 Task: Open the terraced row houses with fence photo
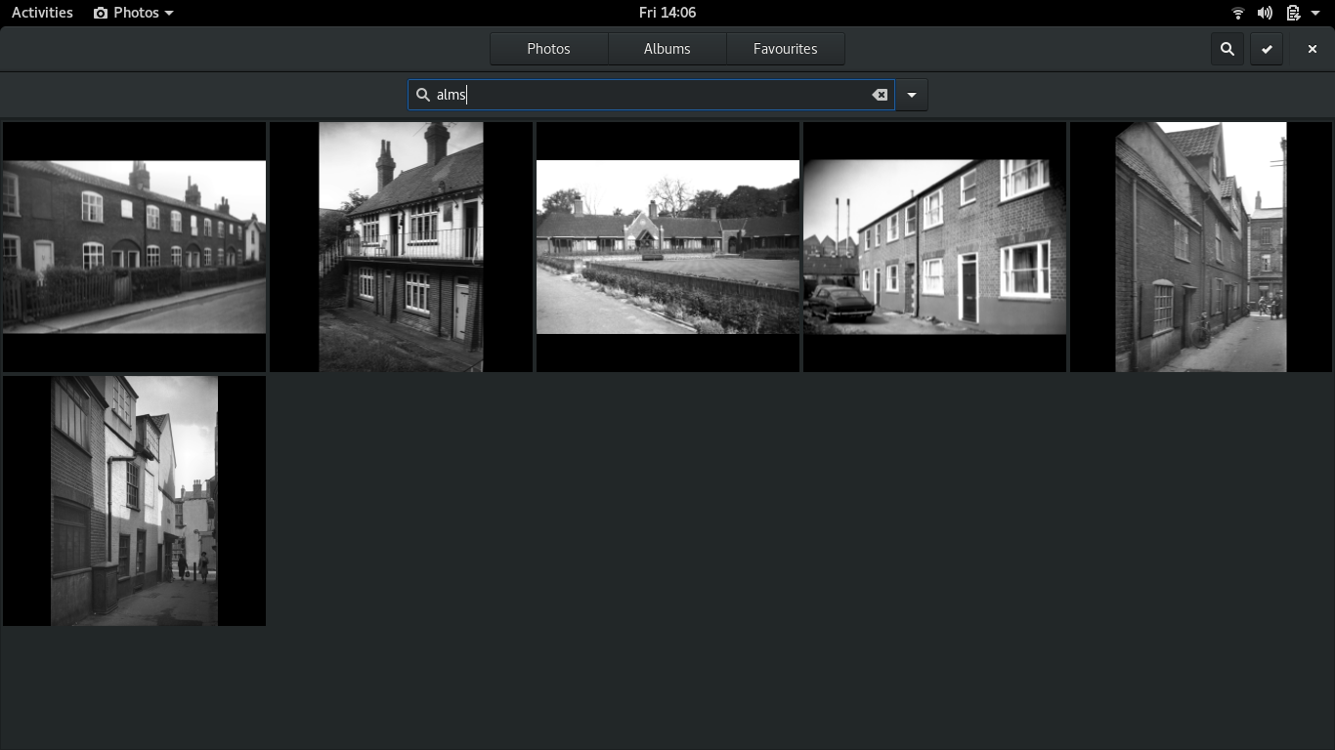(135, 247)
